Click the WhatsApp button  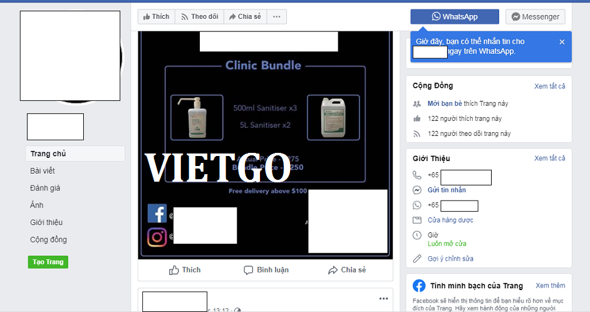[x=455, y=16]
